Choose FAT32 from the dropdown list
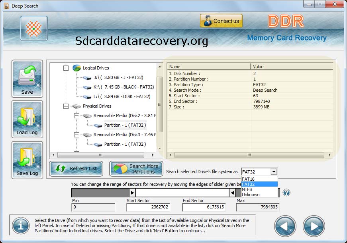 (259, 184)
